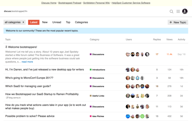Image resolution: width=192 pixels, height=122 pixels.
Task: Click the read more link
Action: 27,62
